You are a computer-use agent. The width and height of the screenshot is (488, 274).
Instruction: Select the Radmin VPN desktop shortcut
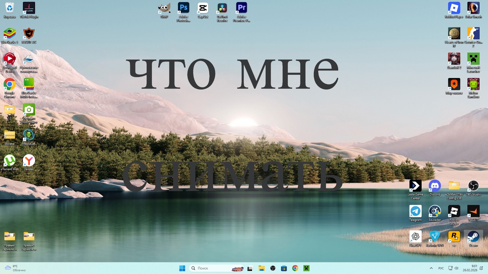[x=435, y=239]
